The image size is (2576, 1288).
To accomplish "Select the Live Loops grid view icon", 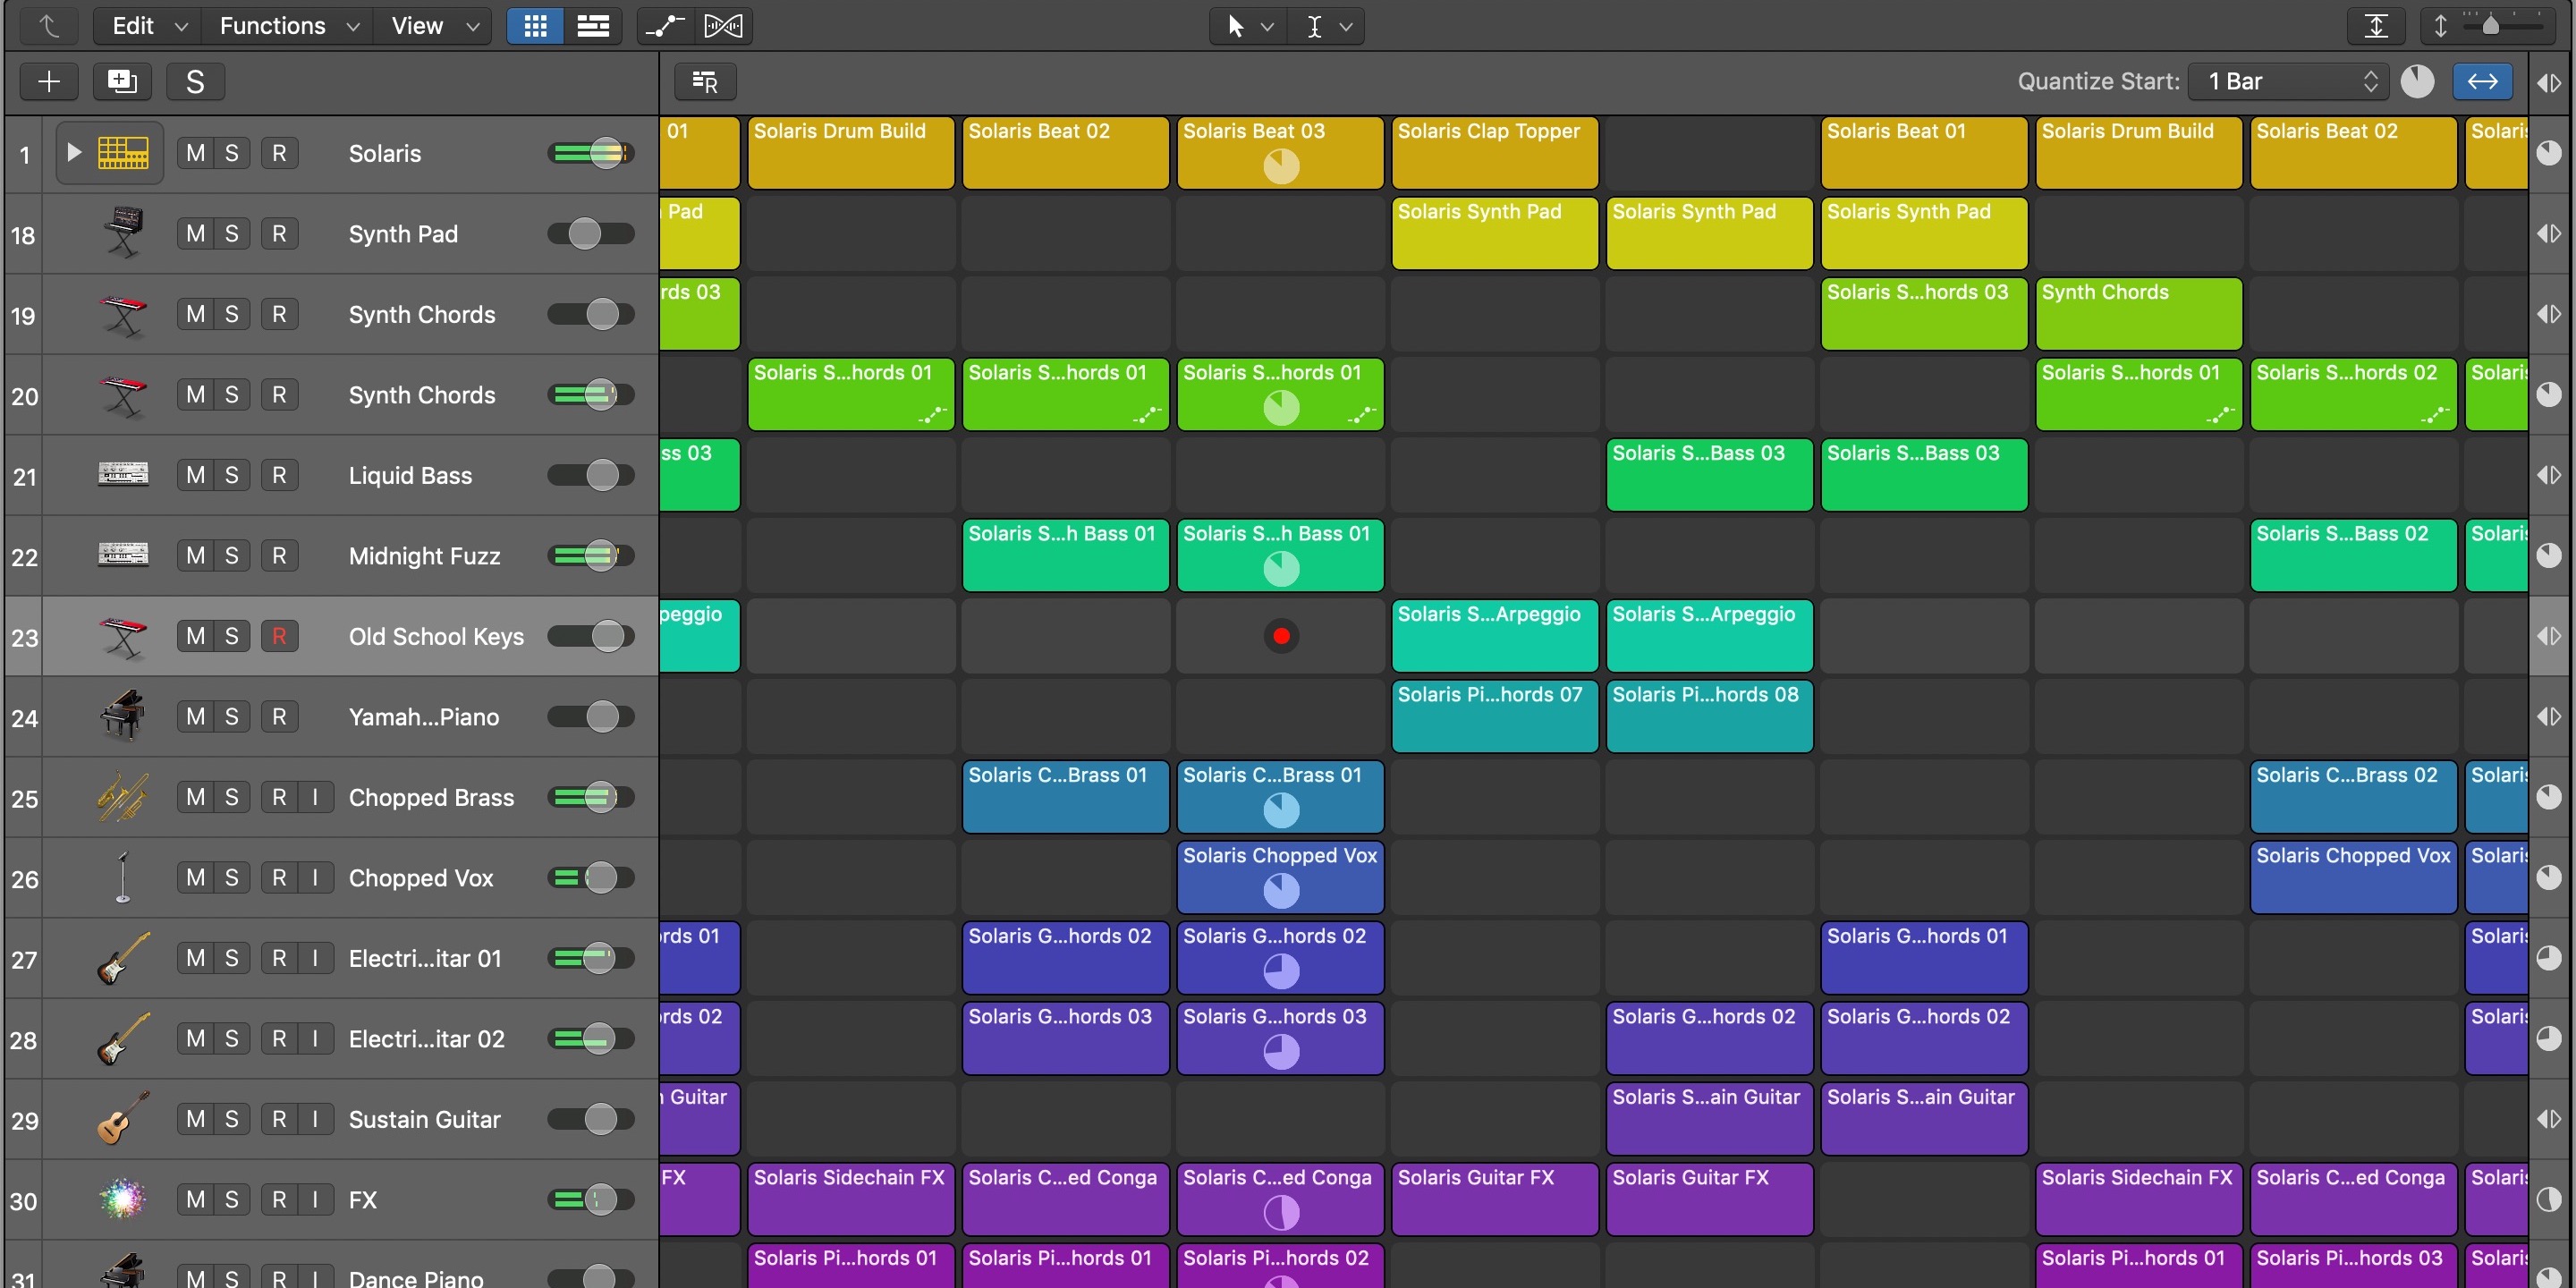I will click(534, 26).
